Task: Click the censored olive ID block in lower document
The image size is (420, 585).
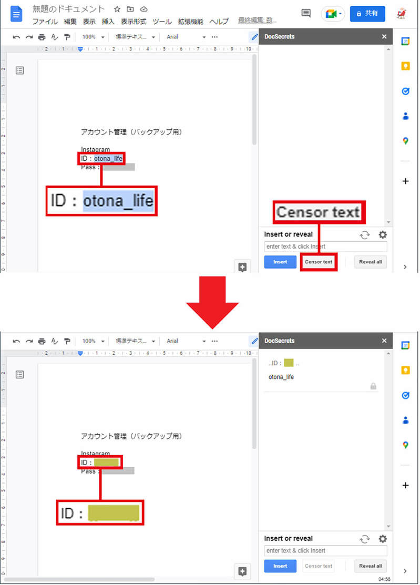Action: pyautogui.click(x=106, y=463)
